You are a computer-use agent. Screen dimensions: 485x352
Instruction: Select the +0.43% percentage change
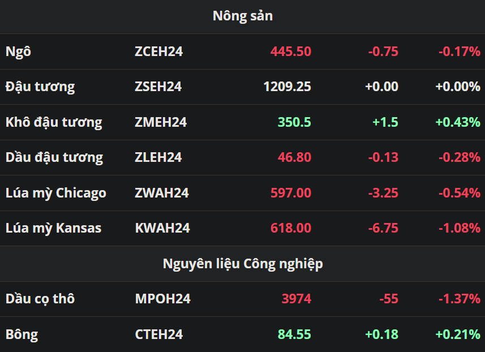coord(458,122)
